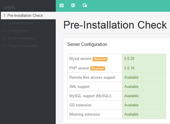Screen dimensions: 170x124
Task: Click the Server Configuration panel header
Action: [87, 44]
